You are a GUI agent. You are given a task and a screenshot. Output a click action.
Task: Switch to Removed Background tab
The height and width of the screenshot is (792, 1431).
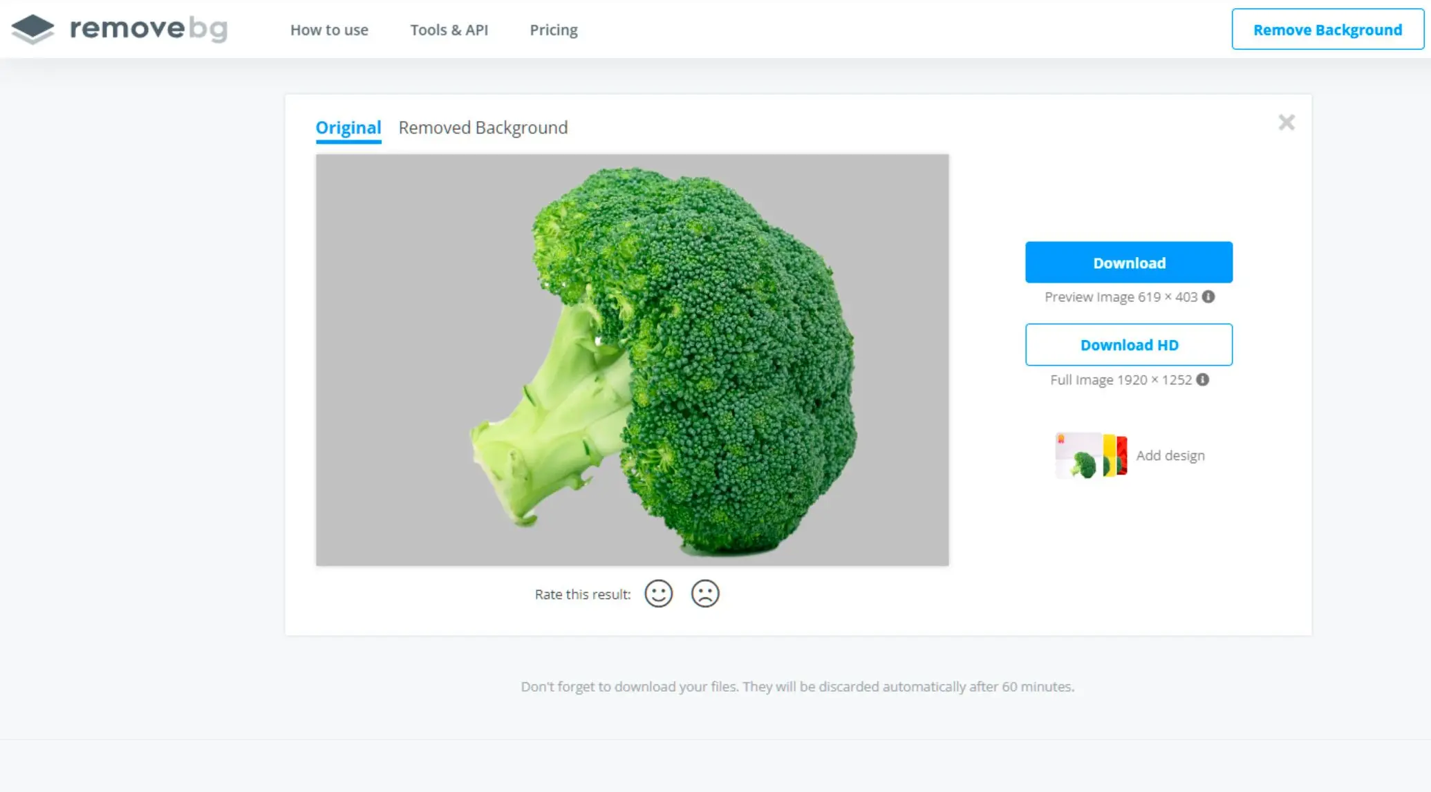coord(483,128)
